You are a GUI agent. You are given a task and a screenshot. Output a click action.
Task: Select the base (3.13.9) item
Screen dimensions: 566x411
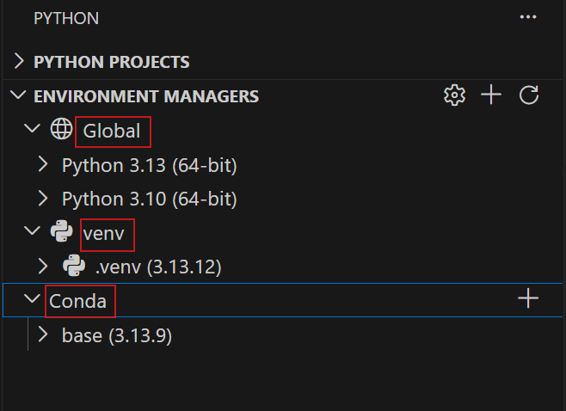(117, 335)
